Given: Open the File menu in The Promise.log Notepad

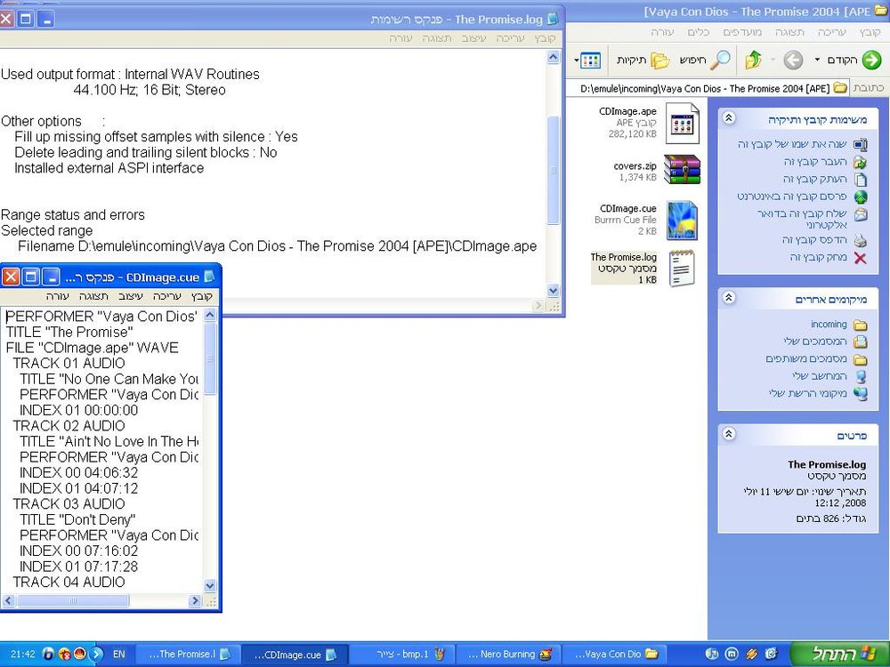Looking at the screenshot, I should [x=545, y=38].
